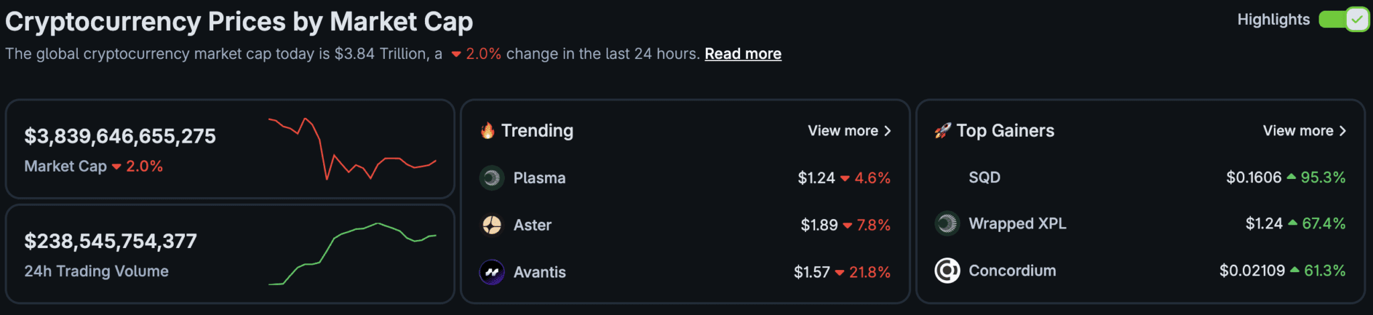Screen dimensions: 1373x315
Task: Click the market cap sparkline chart
Action: pos(352,149)
